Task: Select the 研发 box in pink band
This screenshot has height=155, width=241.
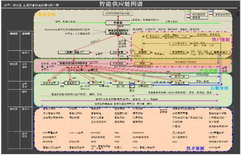Action: click(143, 63)
